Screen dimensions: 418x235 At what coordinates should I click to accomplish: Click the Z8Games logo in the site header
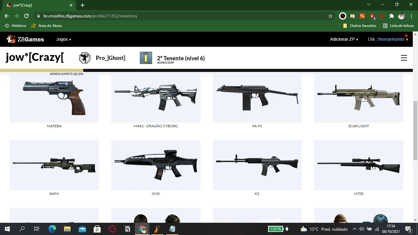(25, 39)
